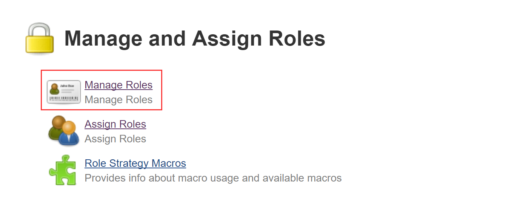Click the gray 'Manage Roles' description text

click(x=118, y=100)
